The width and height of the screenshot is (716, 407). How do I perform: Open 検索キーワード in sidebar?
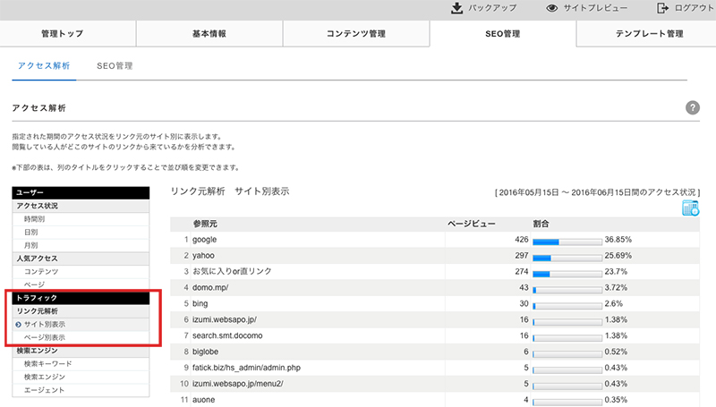point(47,363)
